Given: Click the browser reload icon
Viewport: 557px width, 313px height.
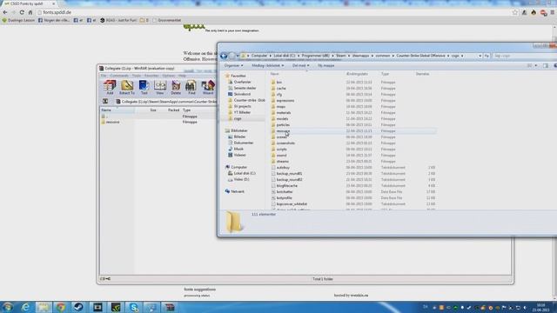Looking at the screenshot, I should [x=22, y=12].
